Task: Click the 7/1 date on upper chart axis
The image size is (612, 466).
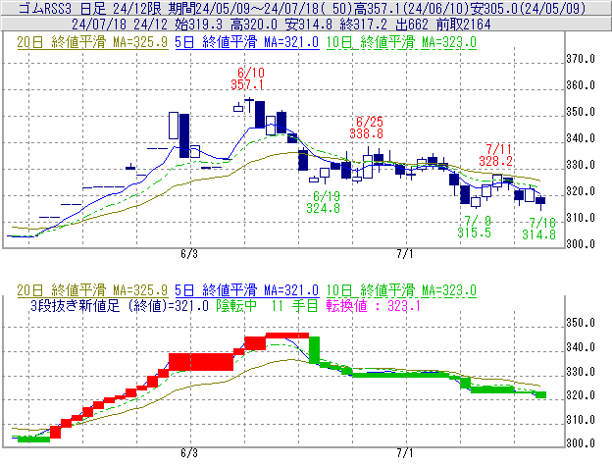Action: pyautogui.click(x=405, y=254)
